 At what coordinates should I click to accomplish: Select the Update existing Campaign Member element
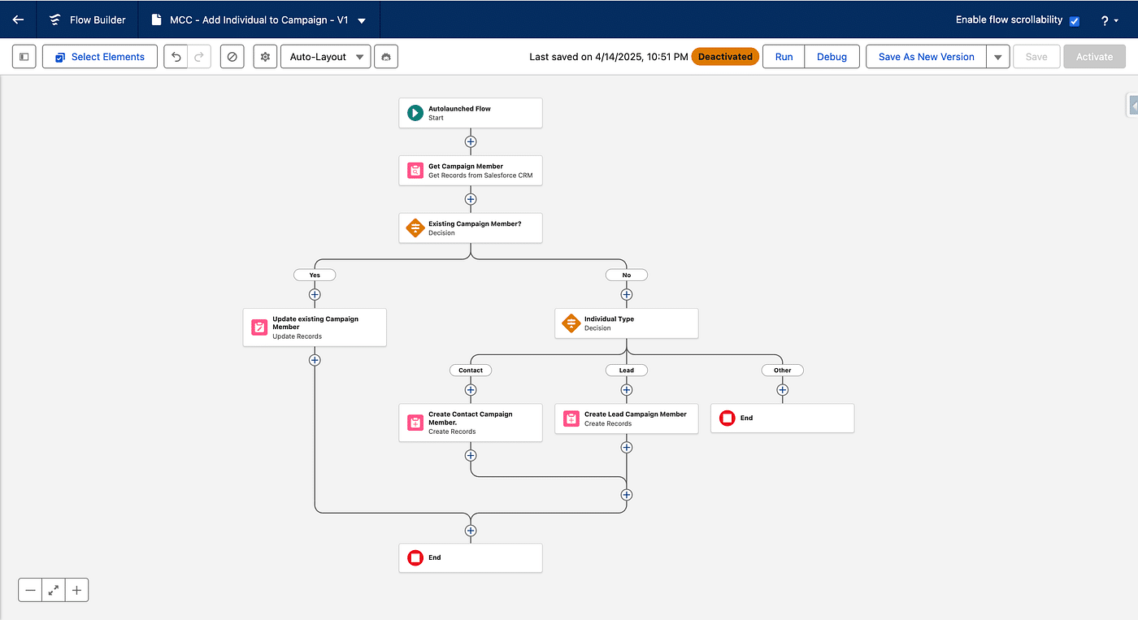pos(315,327)
